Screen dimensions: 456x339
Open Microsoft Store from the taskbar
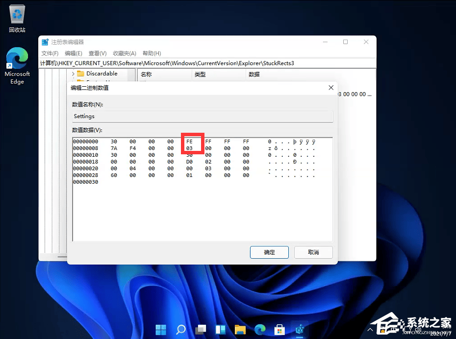[279, 329]
